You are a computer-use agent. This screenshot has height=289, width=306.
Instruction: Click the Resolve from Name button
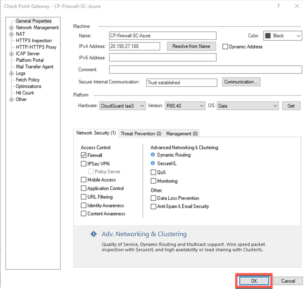[x=191, y=47]
